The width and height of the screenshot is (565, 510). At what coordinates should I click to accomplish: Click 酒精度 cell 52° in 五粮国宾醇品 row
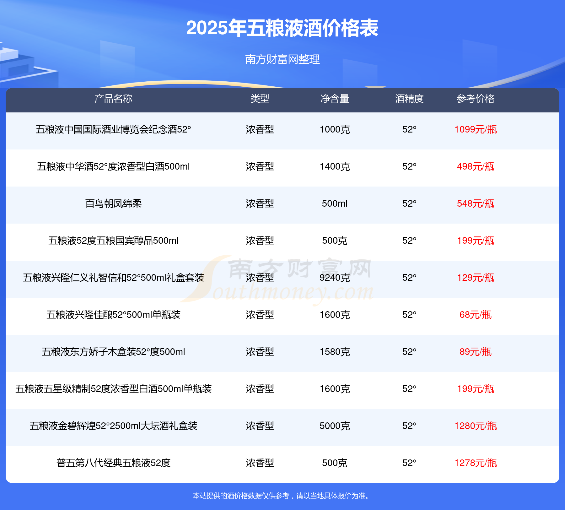pos(409,241)
